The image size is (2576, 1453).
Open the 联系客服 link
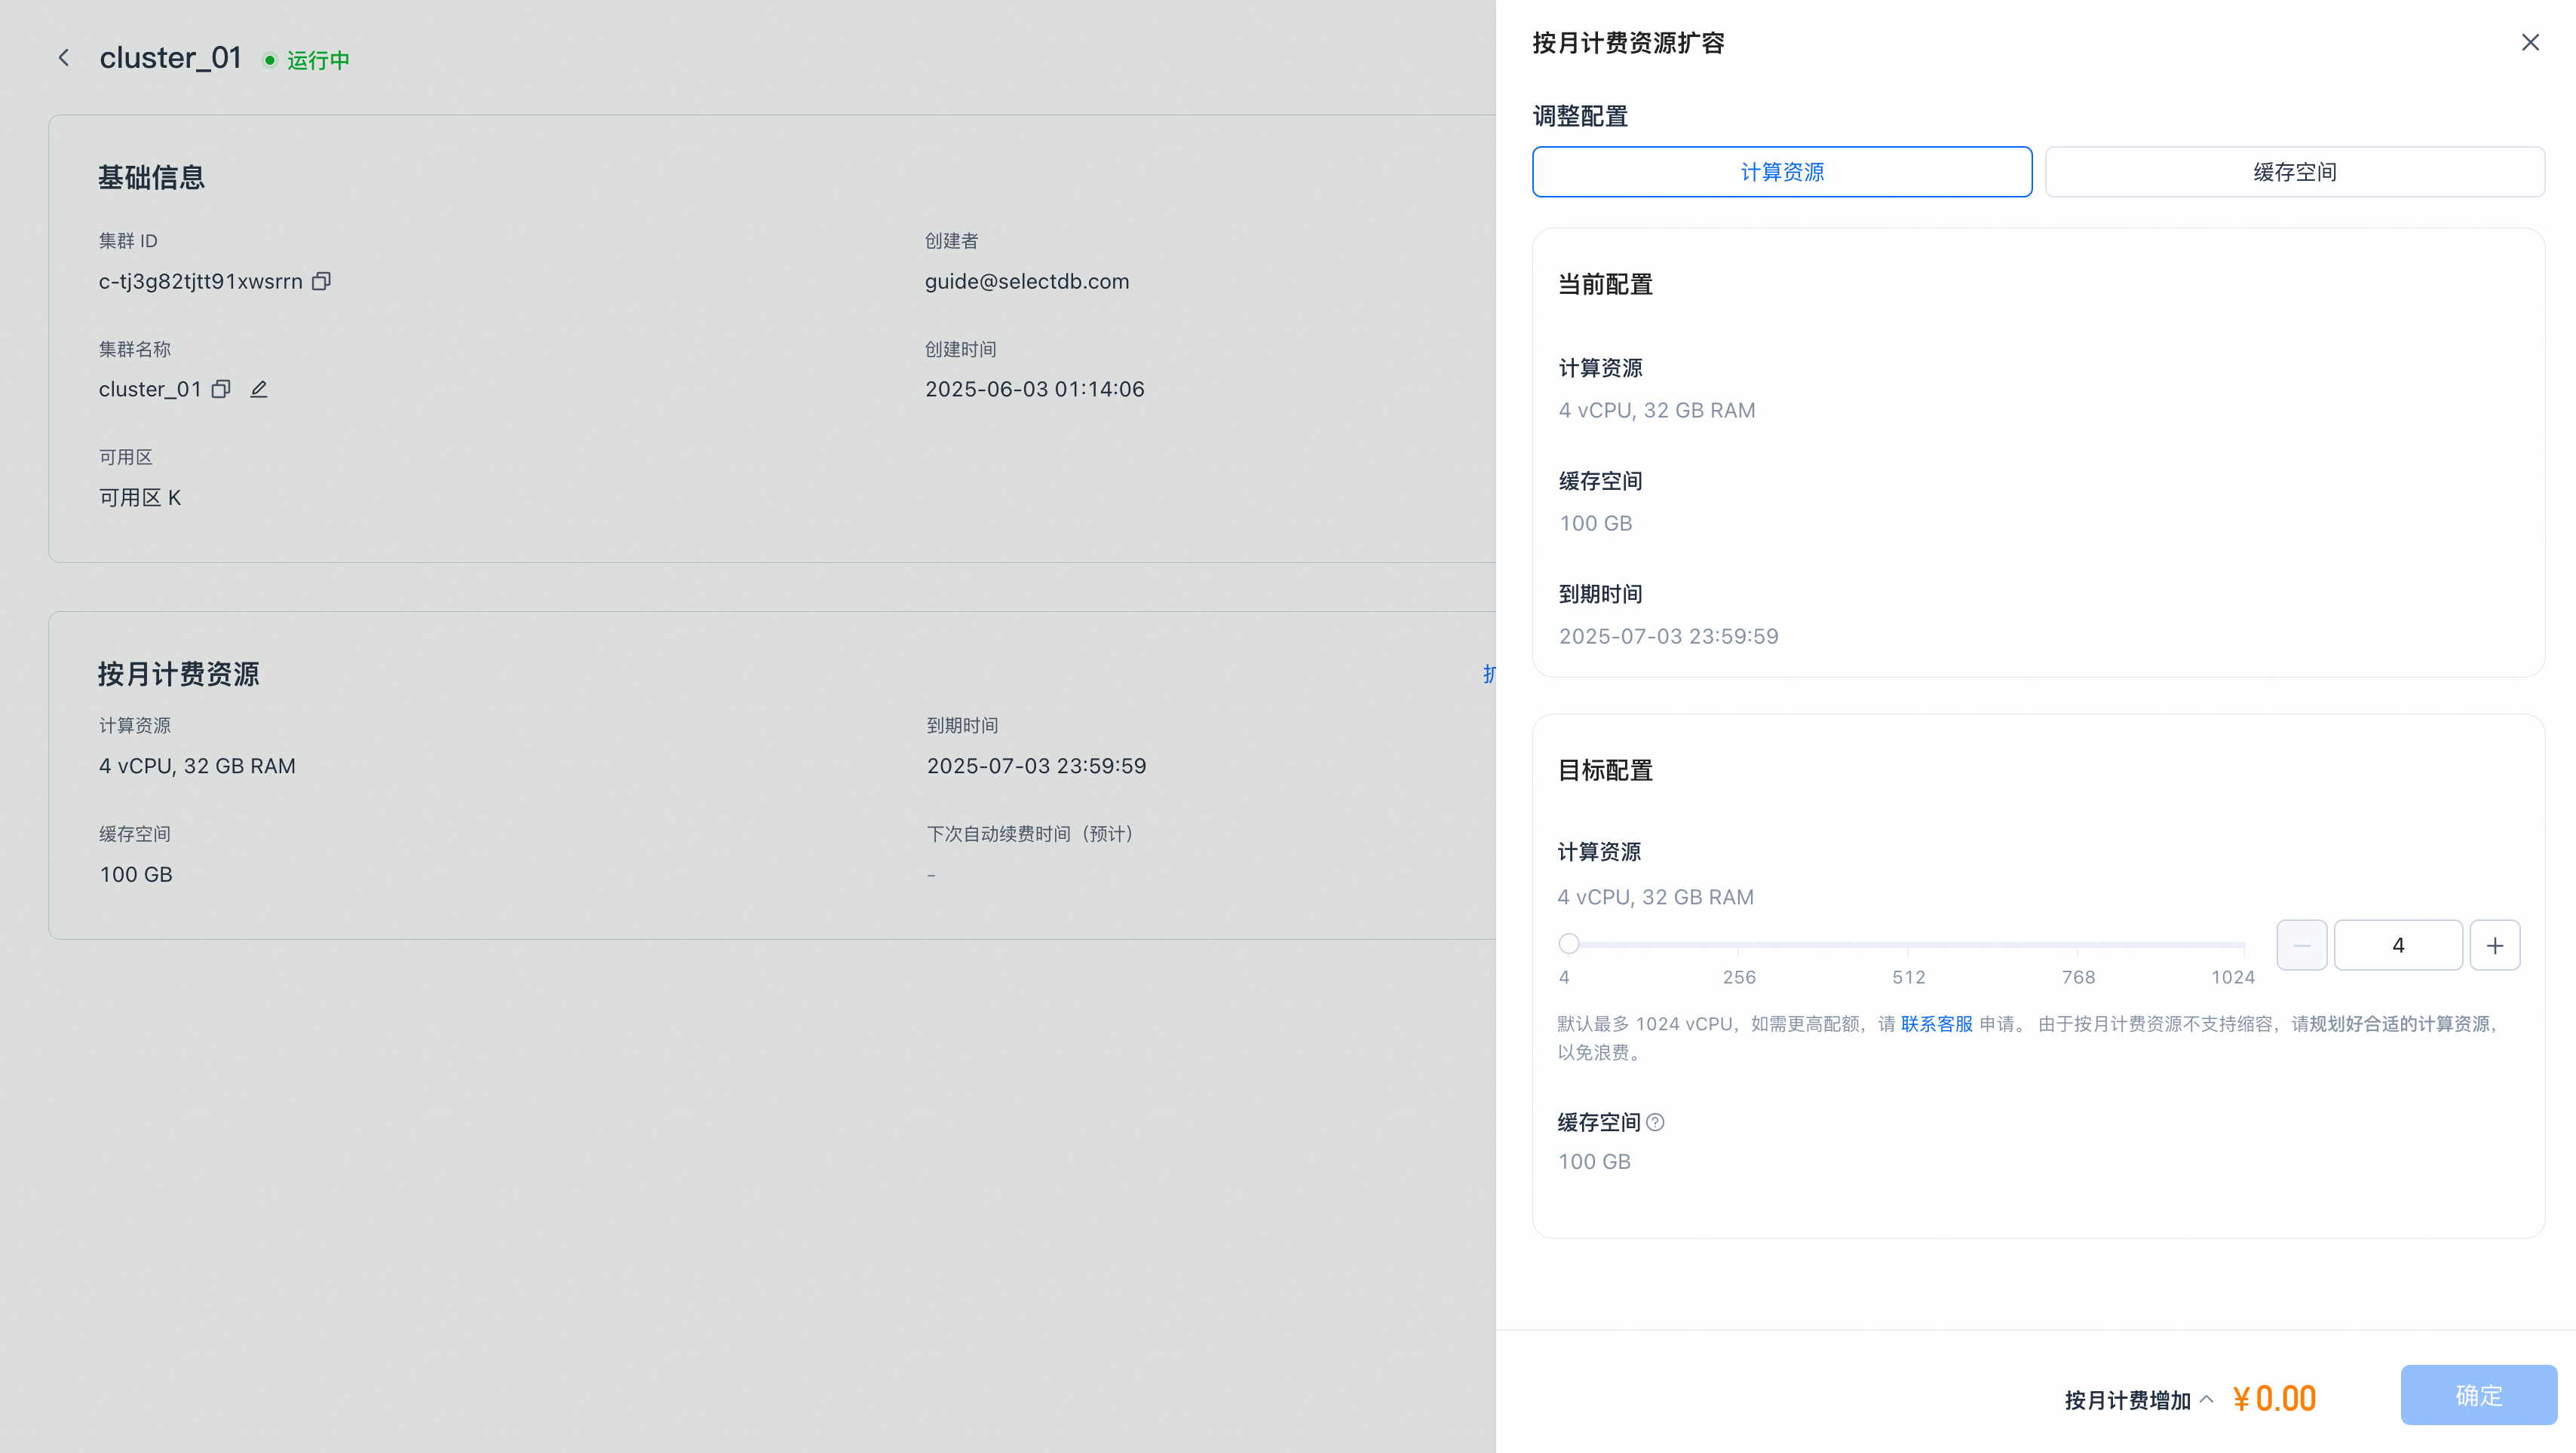(1936, 1024)
